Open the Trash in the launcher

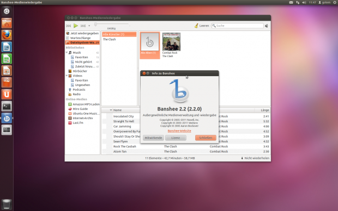[7, 204]
